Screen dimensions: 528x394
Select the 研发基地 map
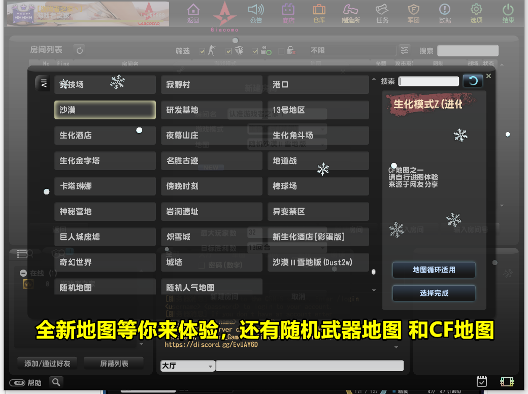click(x=212, y=110)
